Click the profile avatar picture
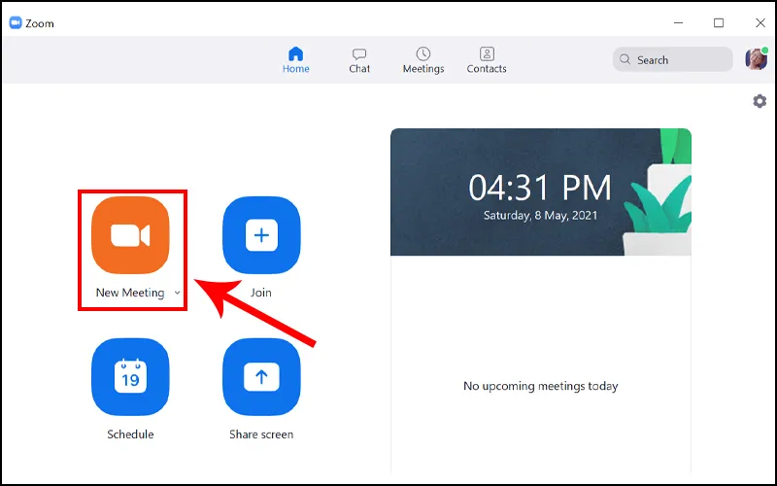The width and height of the screenshot is (777, 486). tap(756, 59)
